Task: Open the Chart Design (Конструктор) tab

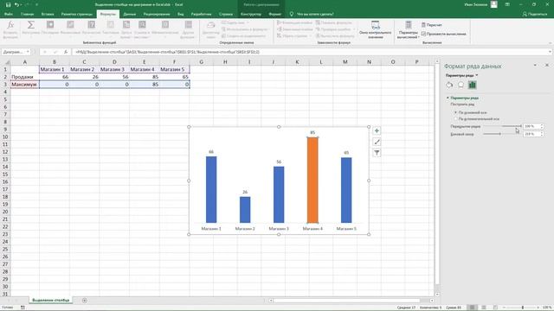Action: 251,14
